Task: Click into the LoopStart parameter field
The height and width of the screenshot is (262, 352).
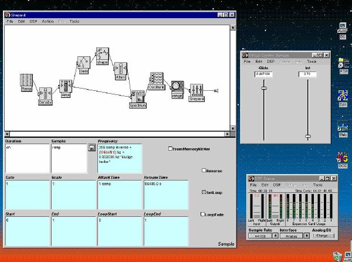Action: 120,232
